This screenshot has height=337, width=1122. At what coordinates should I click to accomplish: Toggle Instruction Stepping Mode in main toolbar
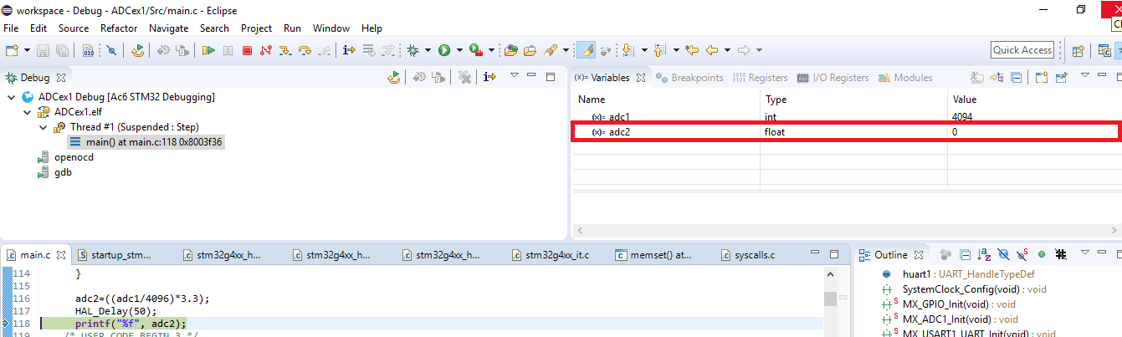coord(349,50)
